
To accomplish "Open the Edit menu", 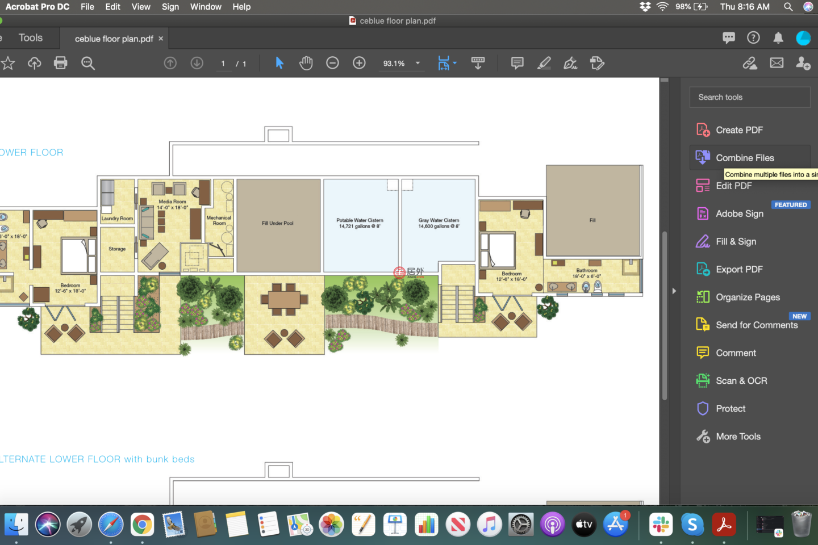I will [x=112, y=7].
